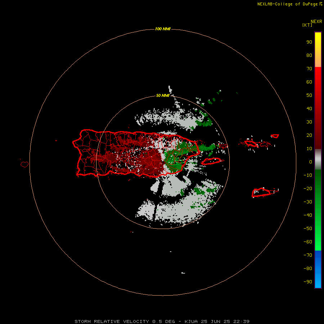Select the positive 20 scale label
Viewport: 324px width, 324px height.
click(309, 135)
